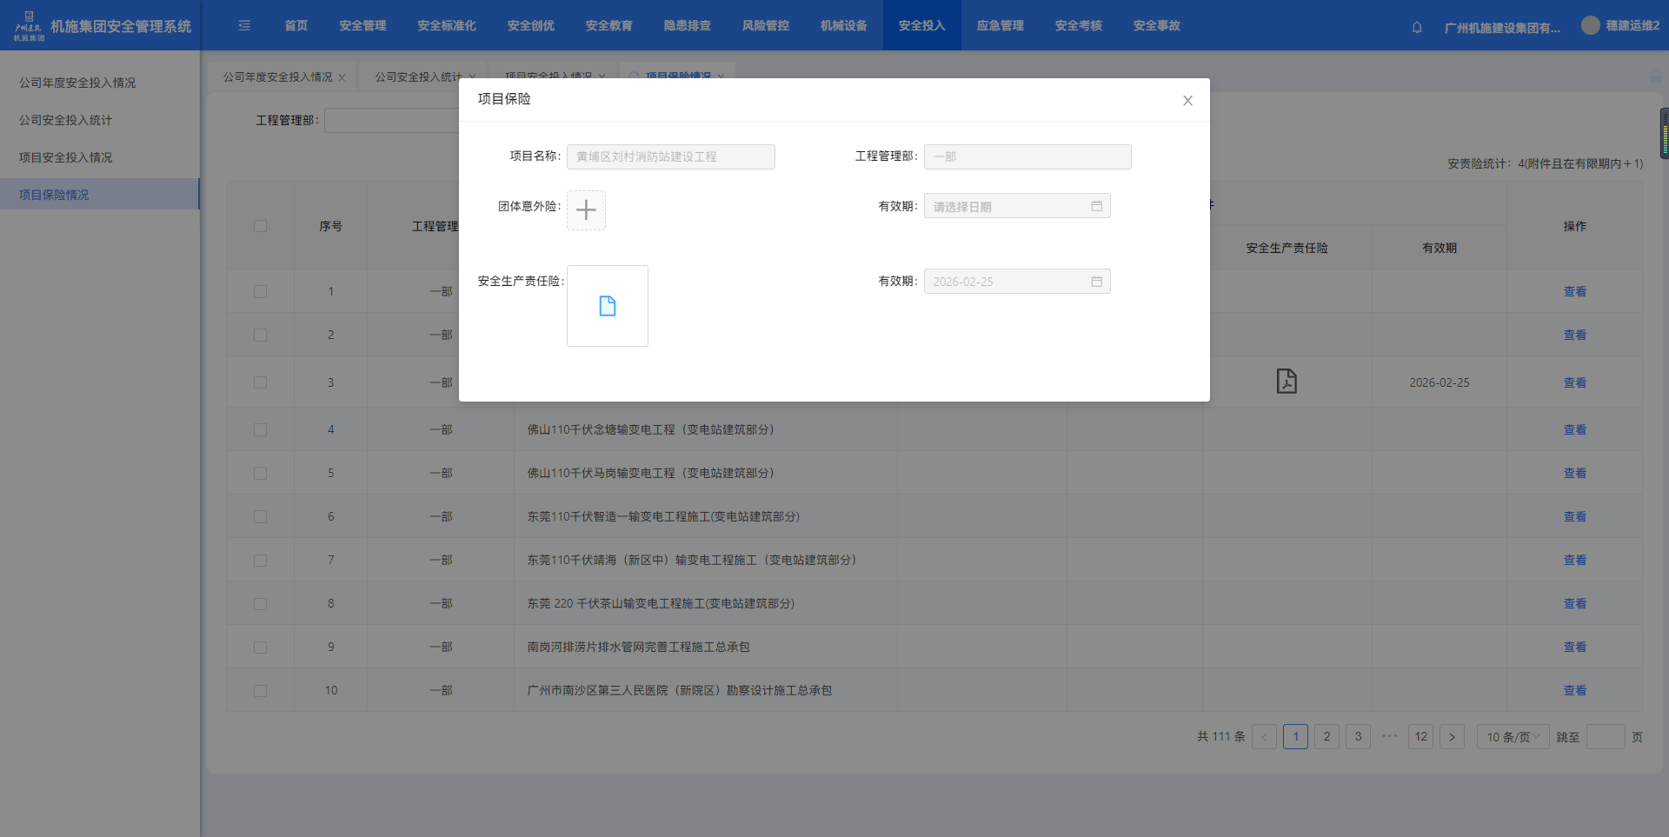Screen dimensions: 1669x837
Task: Collapse sidebar using the menu fold icon
Action: (244, 26)
